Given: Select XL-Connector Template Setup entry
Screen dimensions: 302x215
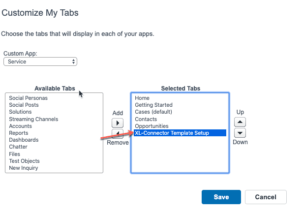Looking at the screenshot, I should 180,133.
